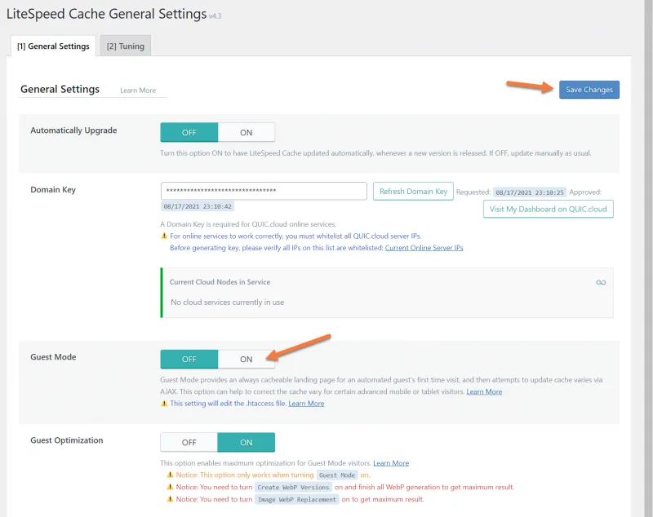
Task: Enable Guest Mode with ON switch
Action: 246,359
